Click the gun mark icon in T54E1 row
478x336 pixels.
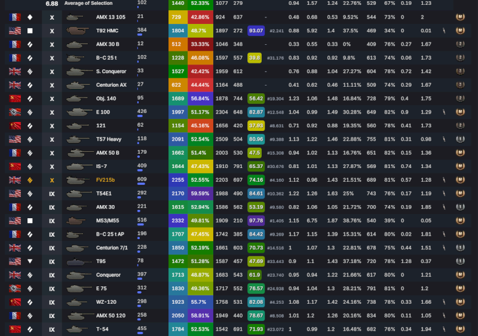point(444,194)
